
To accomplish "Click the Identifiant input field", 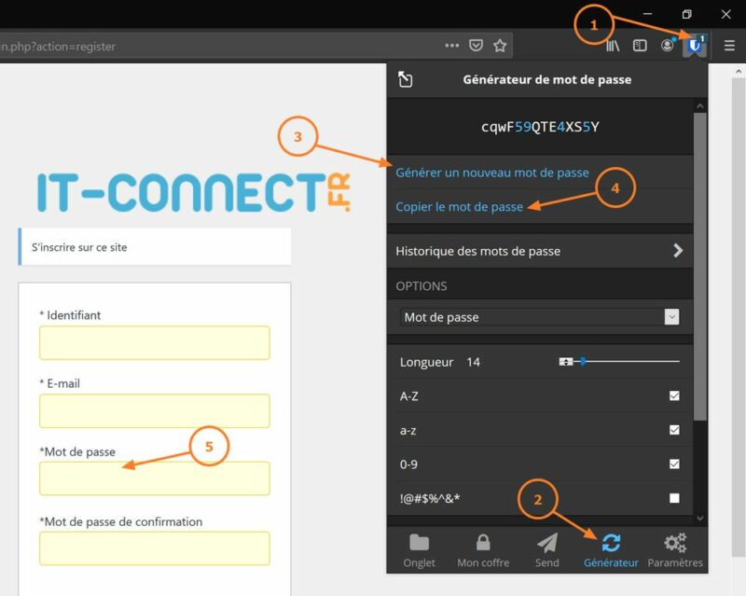I will 155,342.
